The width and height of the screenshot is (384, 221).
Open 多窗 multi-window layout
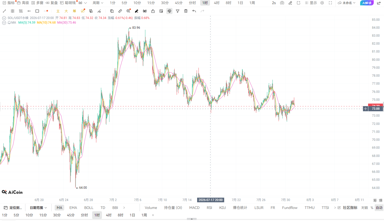coord(37,3)
